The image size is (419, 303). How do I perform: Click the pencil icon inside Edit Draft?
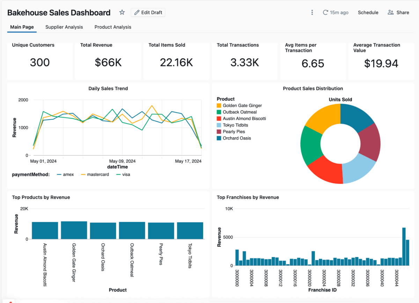point(138,12)
